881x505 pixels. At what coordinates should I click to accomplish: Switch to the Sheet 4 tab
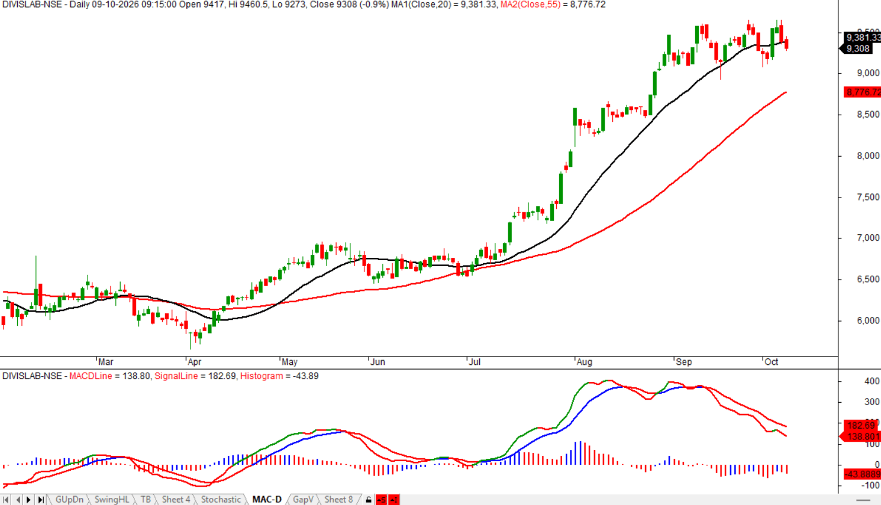176,500
